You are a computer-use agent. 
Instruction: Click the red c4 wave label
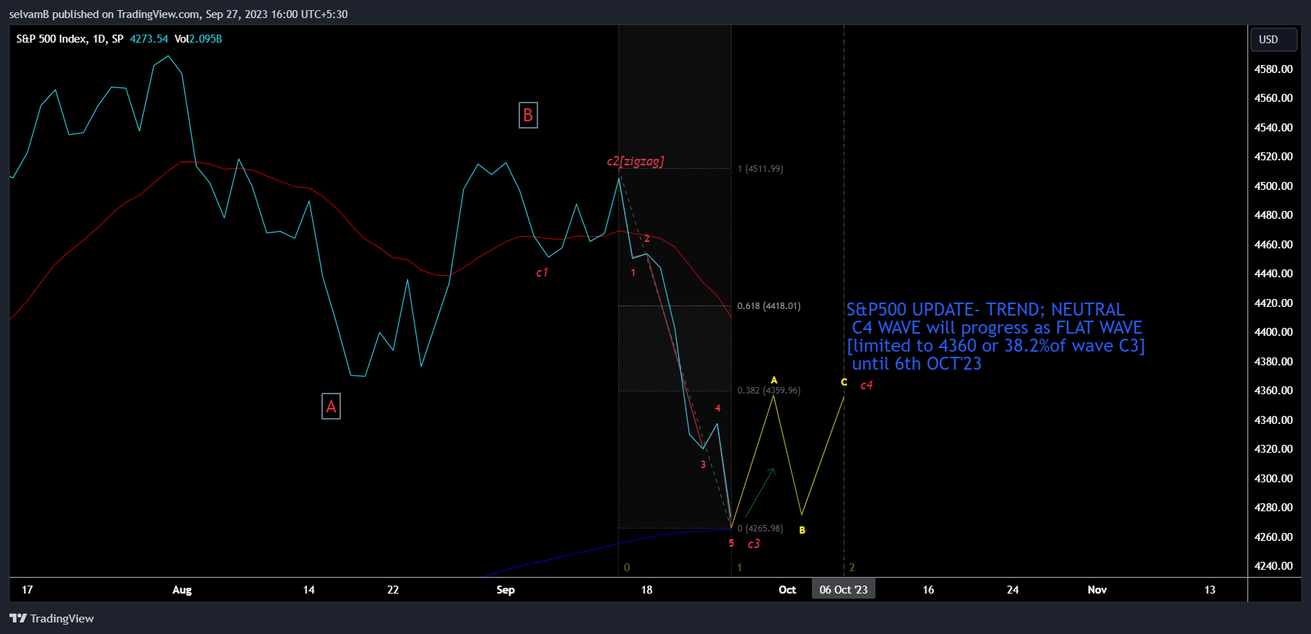pos(866,385)
